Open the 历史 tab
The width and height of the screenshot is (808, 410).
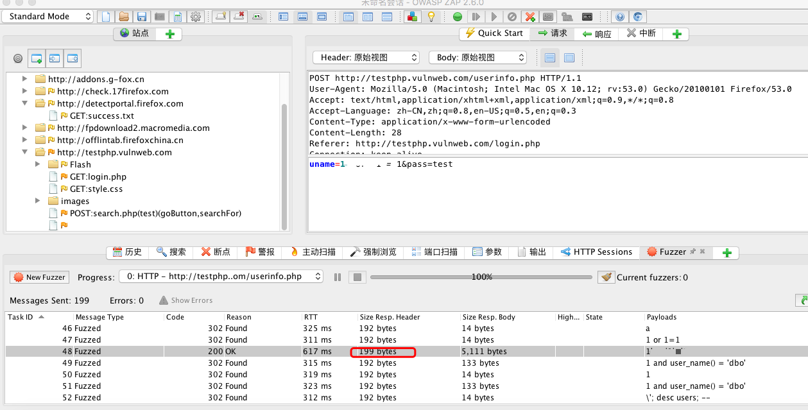127,252
